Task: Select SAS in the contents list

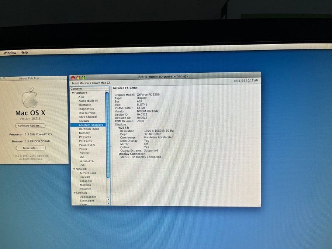Action: 82,157
